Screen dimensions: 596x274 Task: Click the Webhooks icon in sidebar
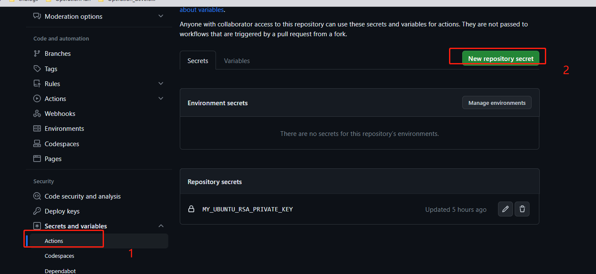(37, 114)
